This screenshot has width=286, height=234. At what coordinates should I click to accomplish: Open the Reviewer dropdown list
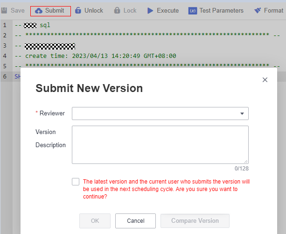point(160,113)
